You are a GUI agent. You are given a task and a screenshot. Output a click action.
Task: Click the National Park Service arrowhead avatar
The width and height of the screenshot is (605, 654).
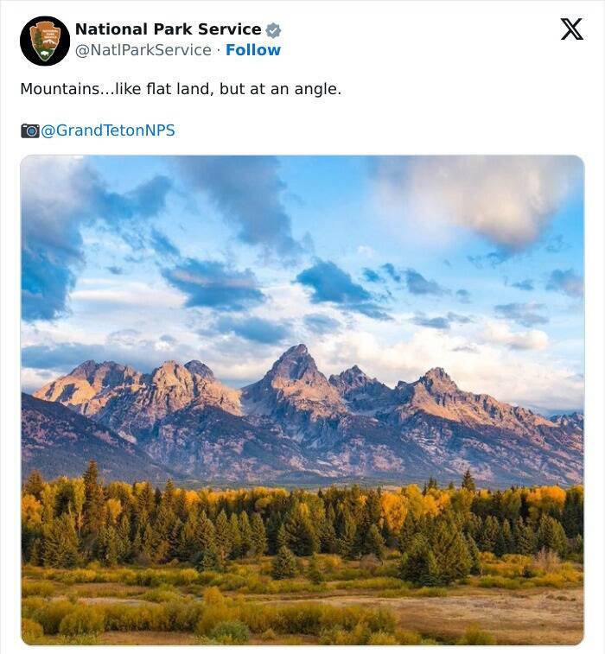pos(45,41)
